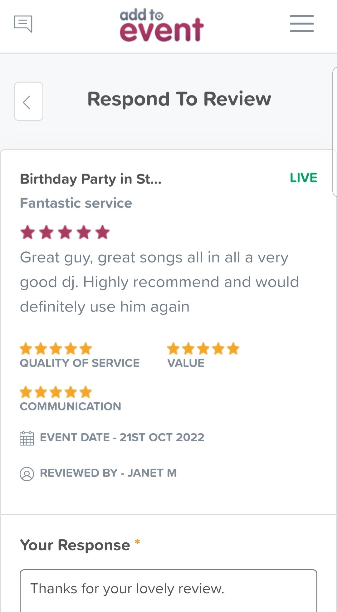This screenshot has width=337, height=612.
Task: Click the Communication star rating
Action: (56, 392)
